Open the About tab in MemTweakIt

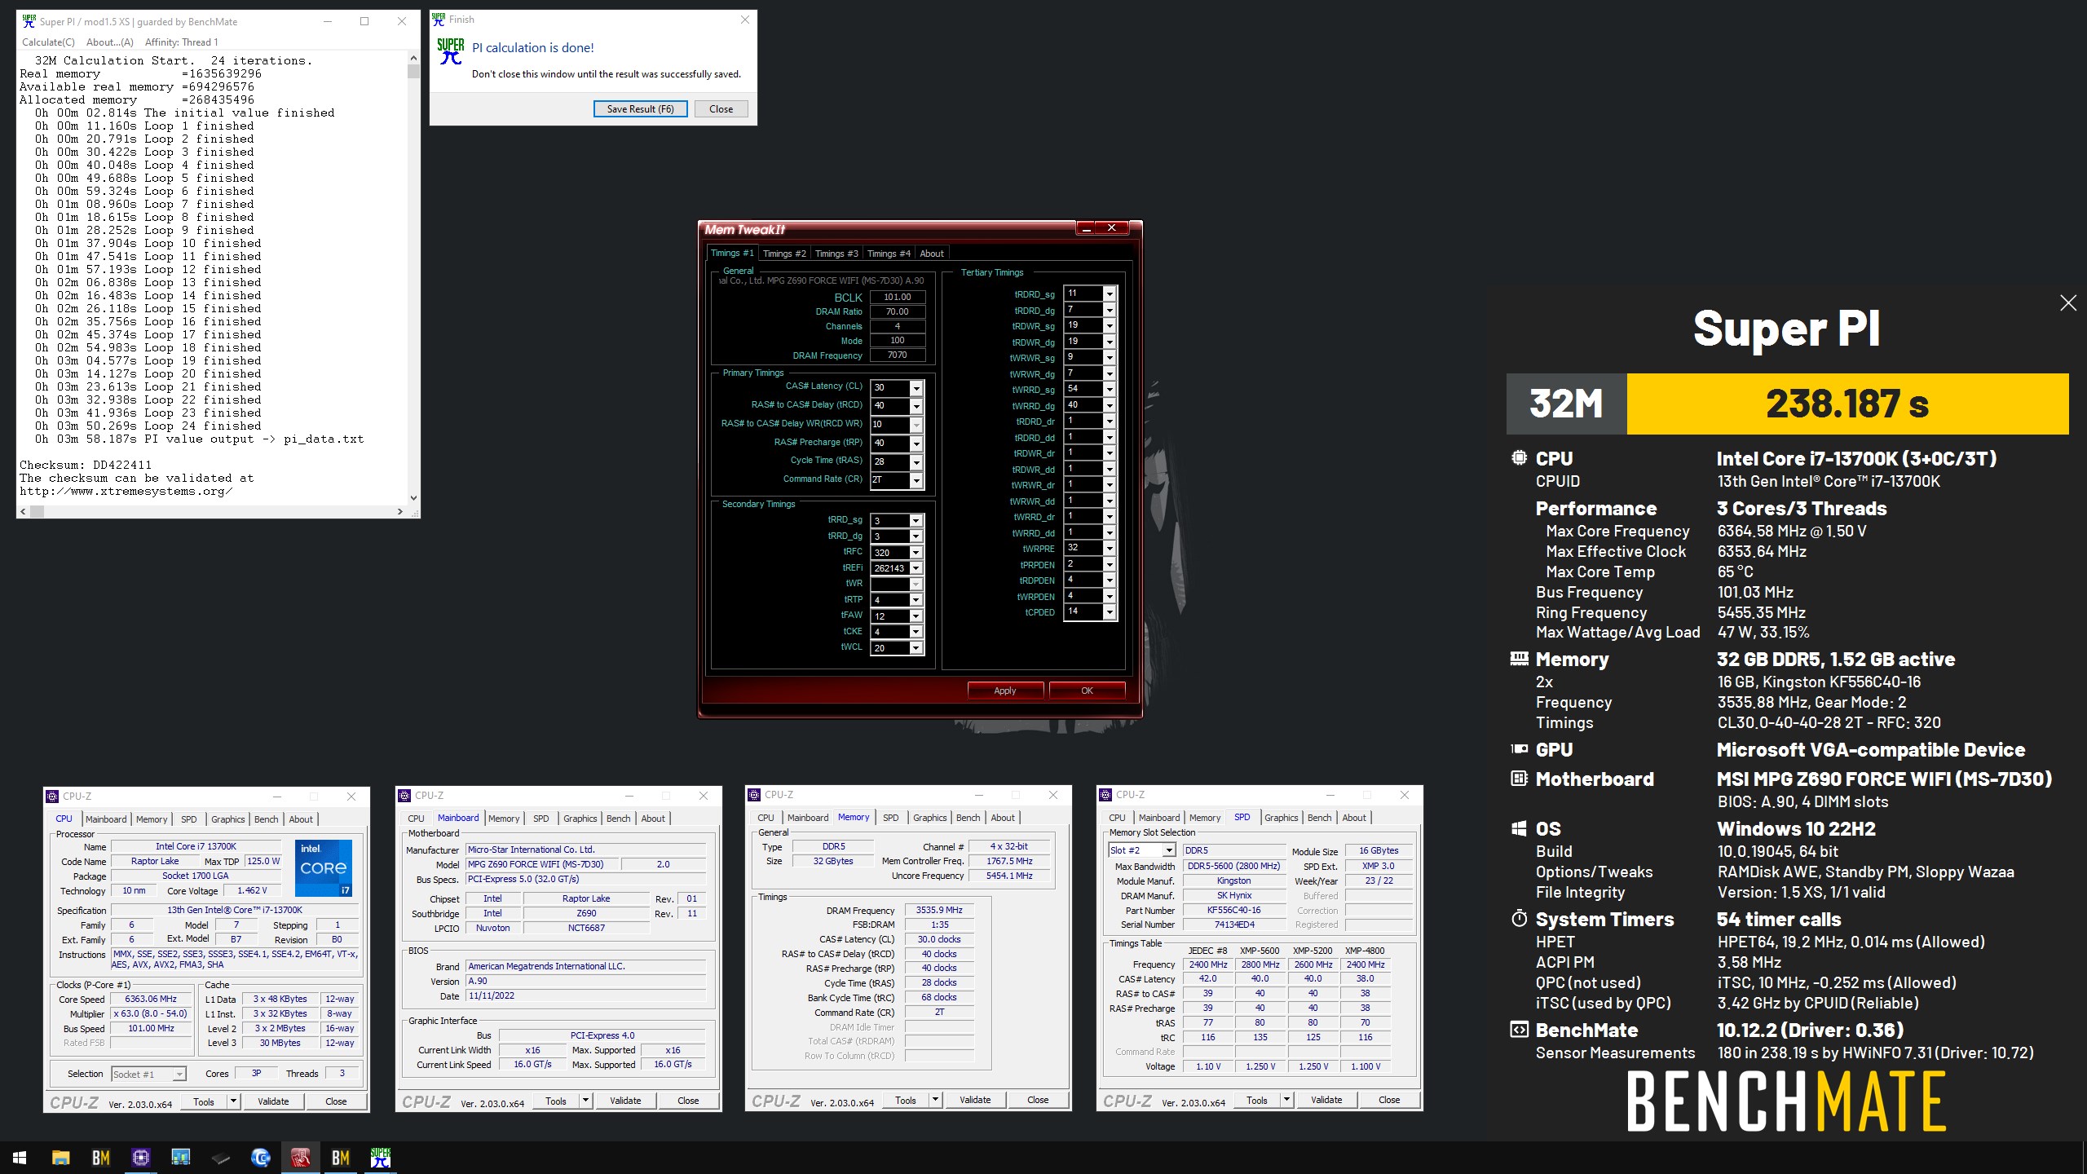(932, 254)
